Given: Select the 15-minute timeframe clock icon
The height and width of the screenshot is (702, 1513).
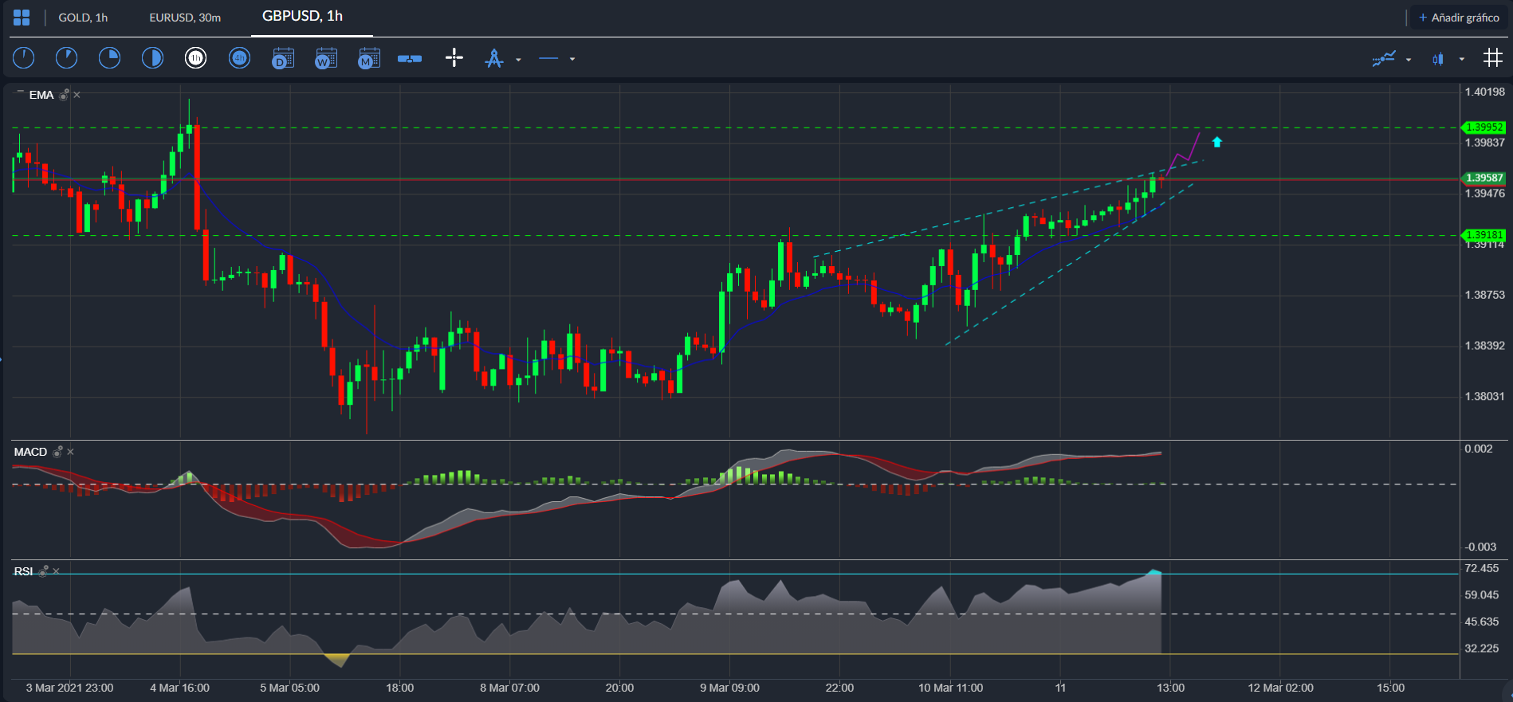Looking at the screenshot, I should click(110, 58).
